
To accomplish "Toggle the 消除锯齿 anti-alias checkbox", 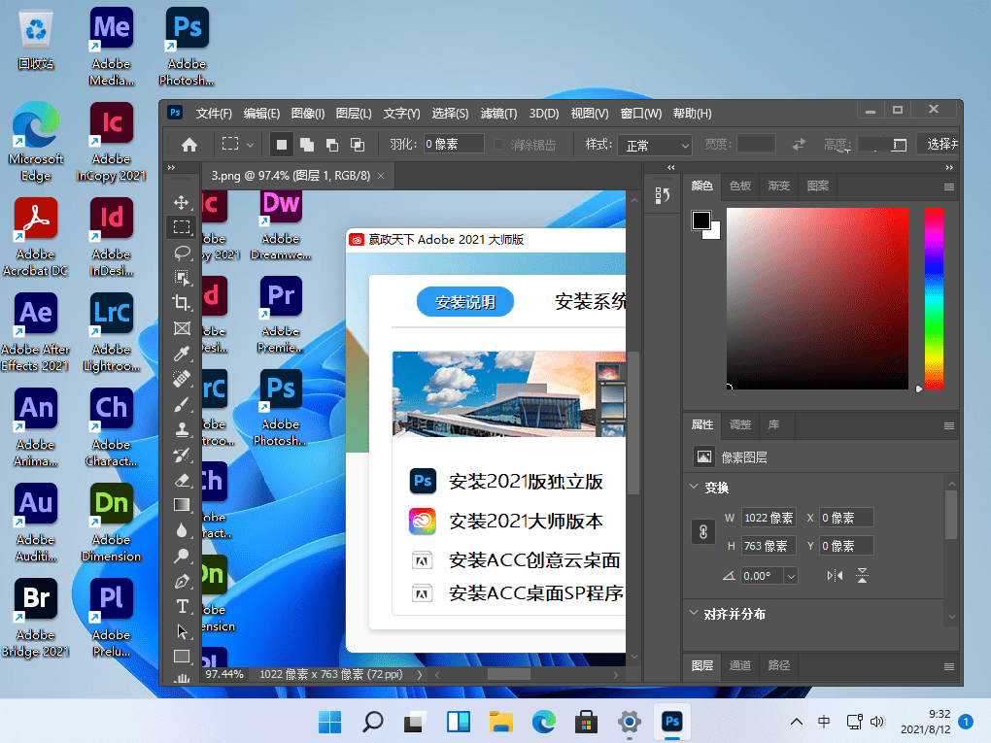I will pos(498,145).
